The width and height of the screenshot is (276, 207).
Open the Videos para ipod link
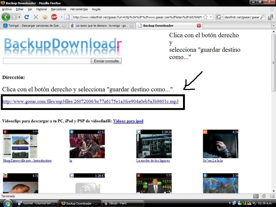tap(128, 121)
